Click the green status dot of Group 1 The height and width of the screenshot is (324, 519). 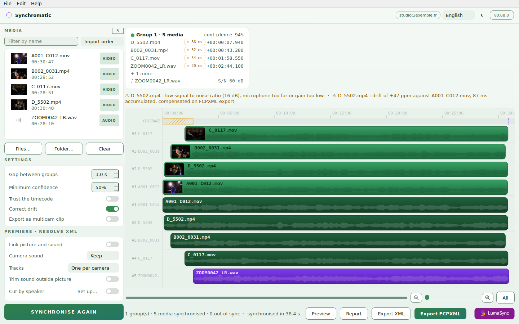[x=132, y=35]
